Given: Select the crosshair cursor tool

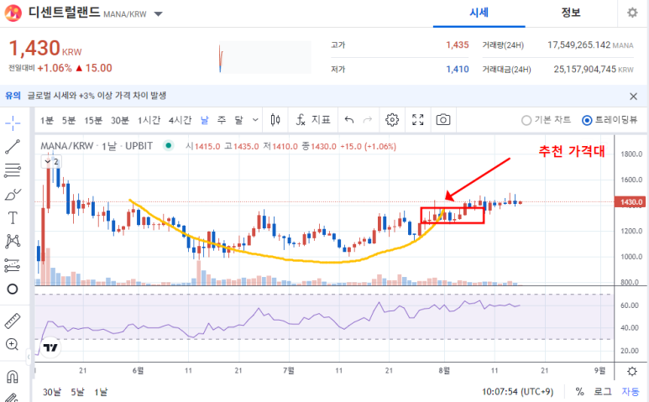Looking at the screenshot, I should (x=13, y=123).
